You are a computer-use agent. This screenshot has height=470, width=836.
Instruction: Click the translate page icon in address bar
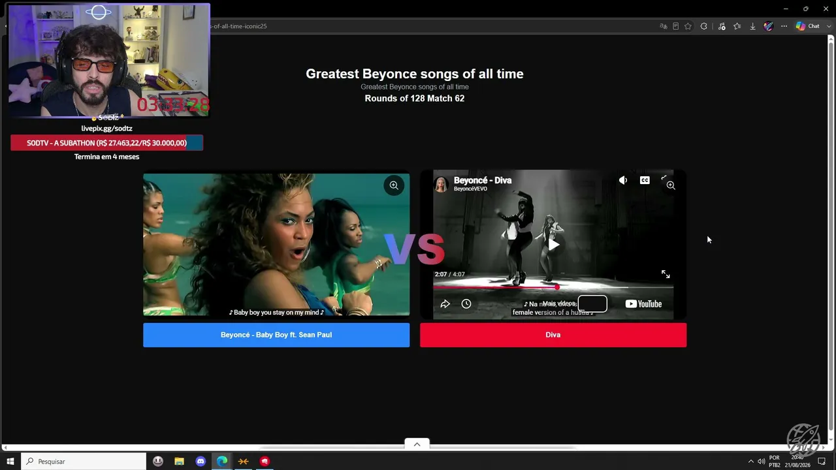click(x=664, y=26)
